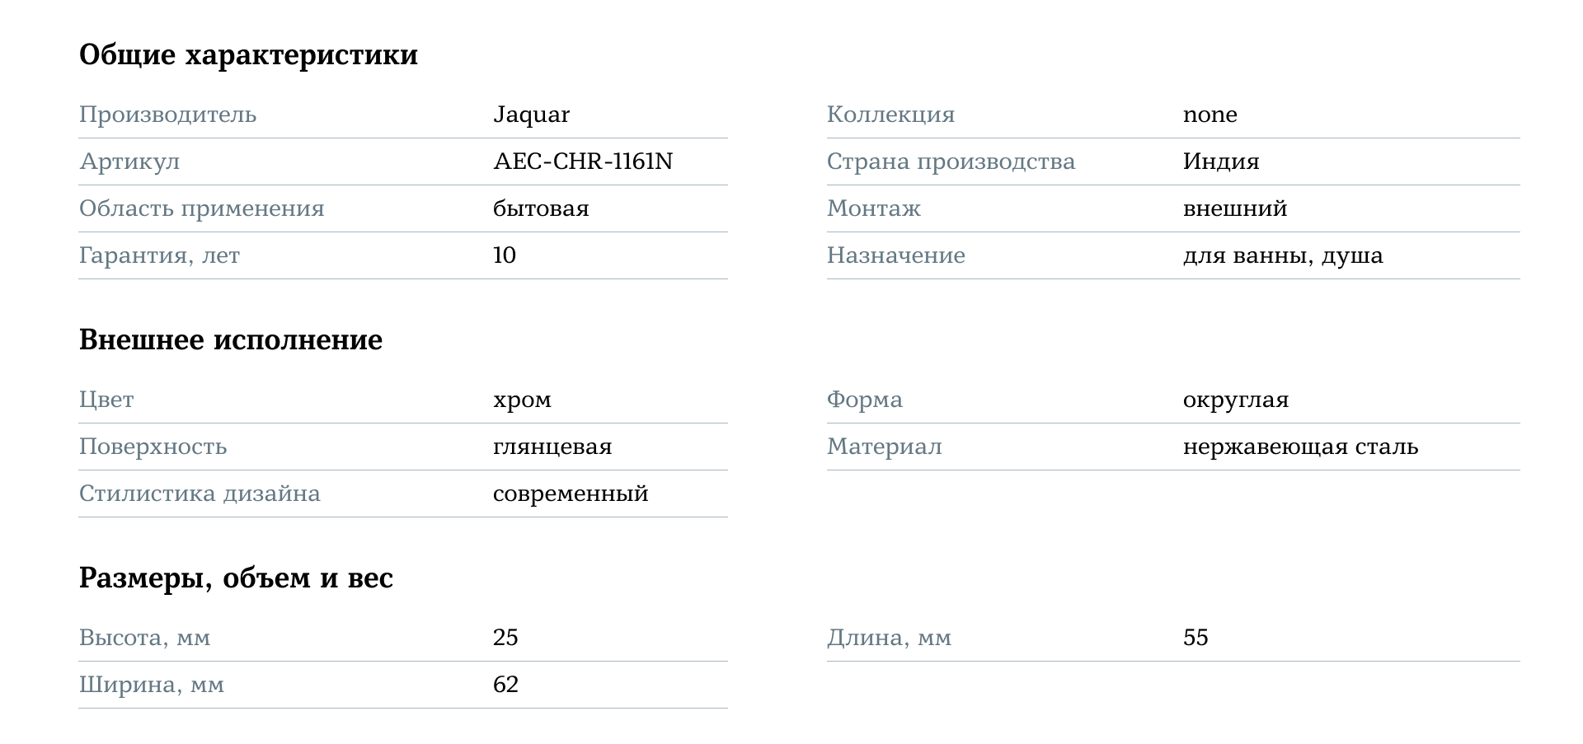Click the surface value "глянцевая"
This screenshot has width=1583, height=744.
[552, 447]
